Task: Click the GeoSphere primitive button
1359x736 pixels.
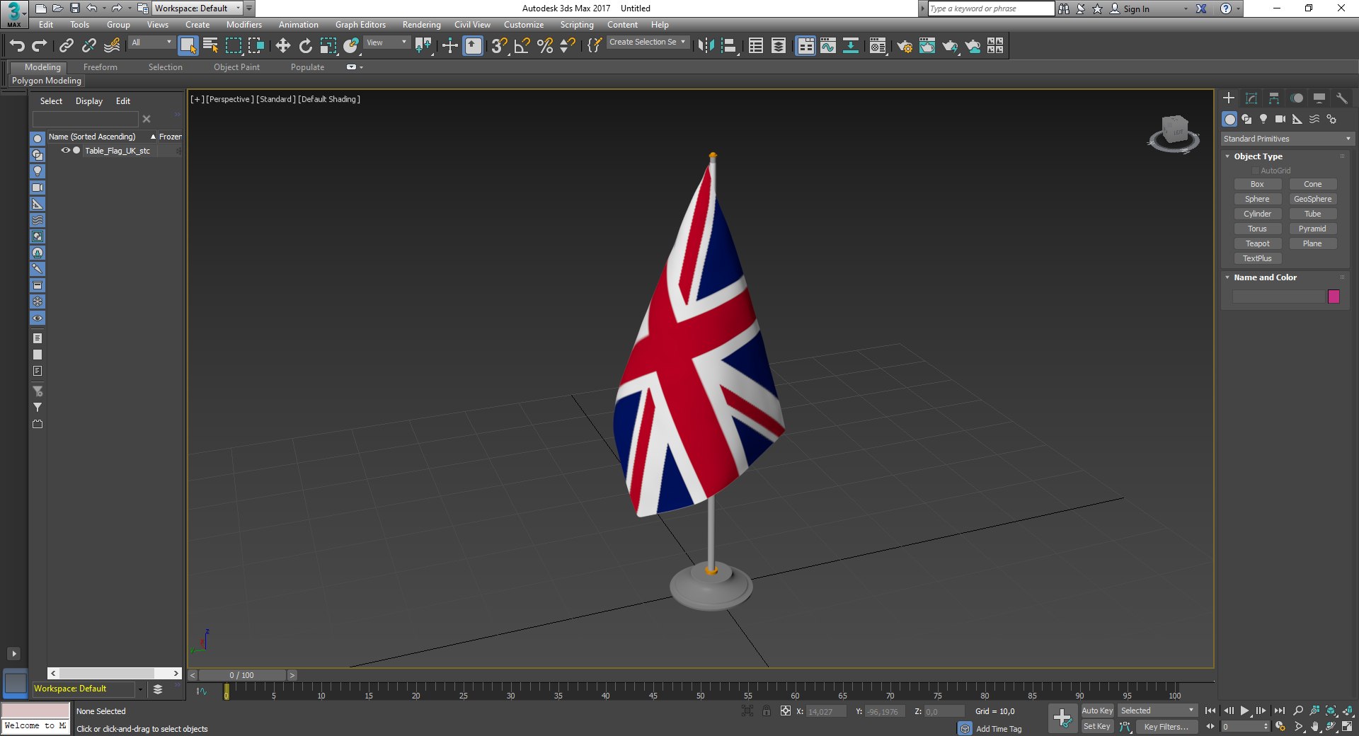Action: pyautogui.click(x=1312, y=199)
